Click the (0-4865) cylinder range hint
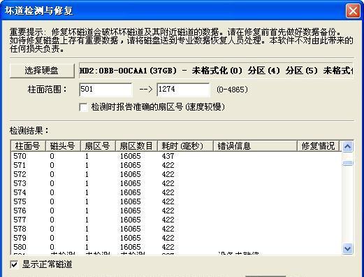This screenshot has height=277, width=364. (232, 90)
